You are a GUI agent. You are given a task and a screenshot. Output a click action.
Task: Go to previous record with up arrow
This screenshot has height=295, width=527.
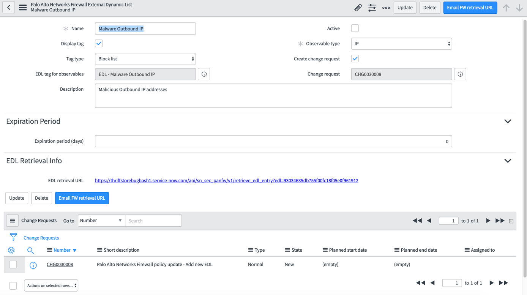click(506, 8)
